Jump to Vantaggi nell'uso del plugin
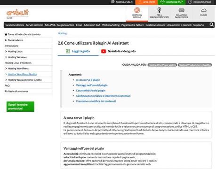216x171 pixels. pyautogui.click(x=92, y=85)
